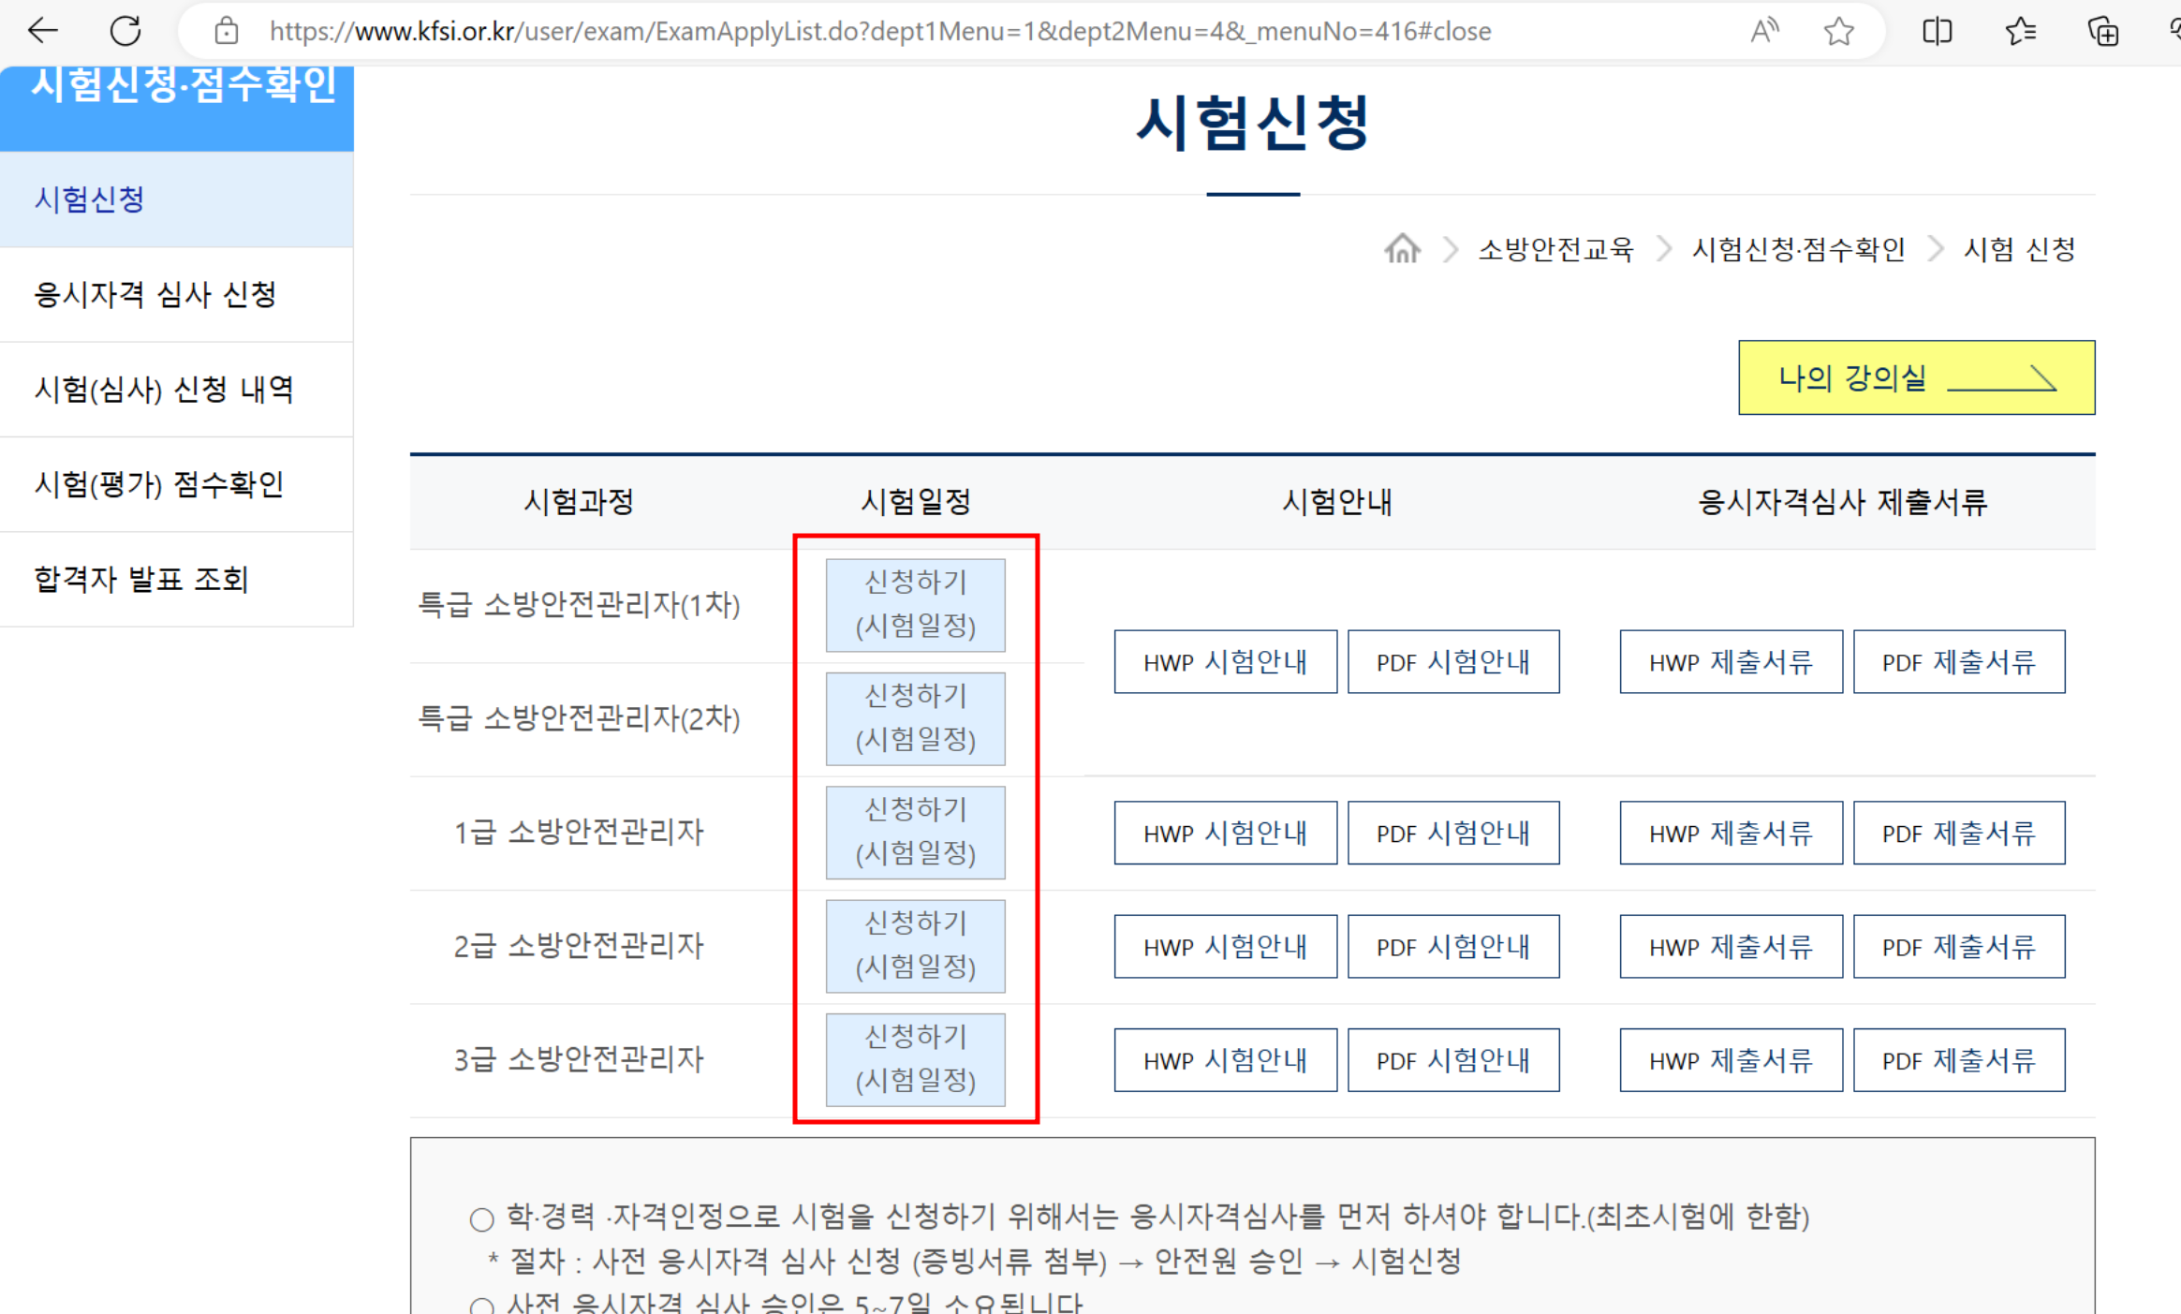
Task: Click 소방안전교육 breadcrumb link
Action: [x=1555, y=249]
